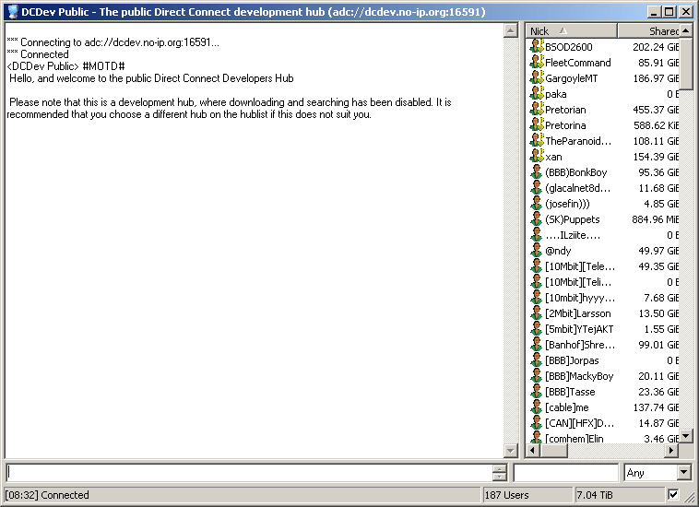Open the Any filter dropdown
The height and width of the screenshot is (507, 699).
coord(684,472)
